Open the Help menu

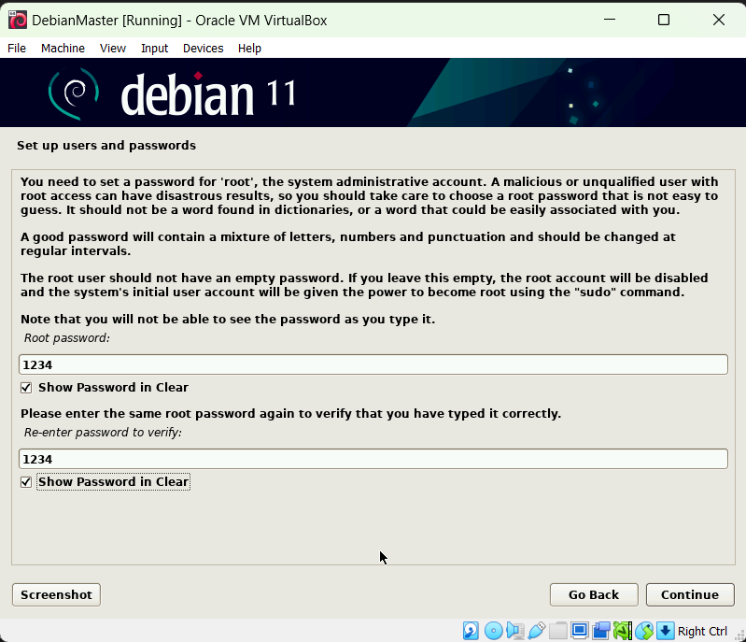coord(250,48)
